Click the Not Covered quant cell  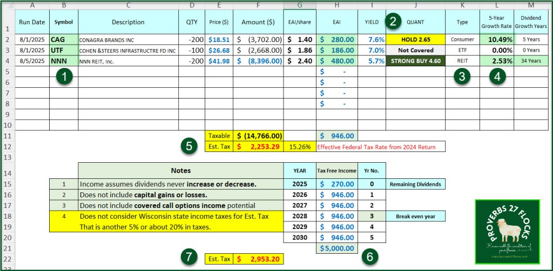coord(415,50)
